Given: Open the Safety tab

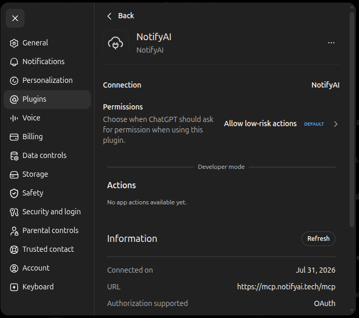Looking at the screenshot, I should 47,193.
